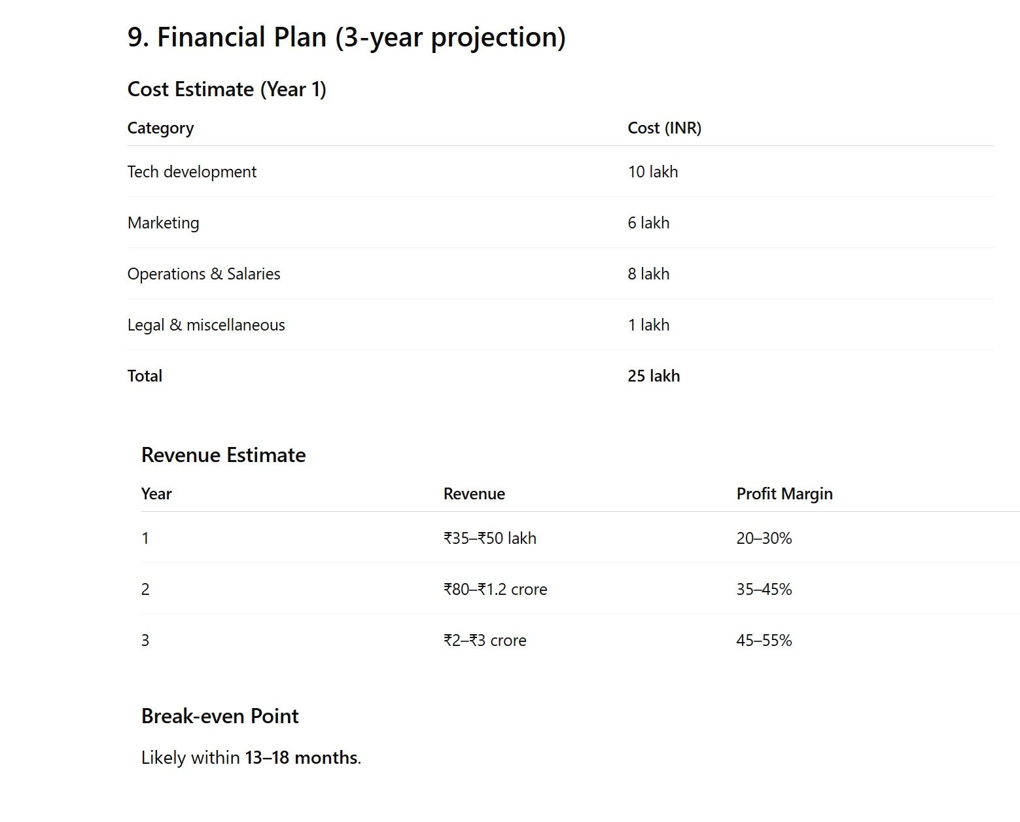The image size is (1020, 822).
Task: Click the bold Total row label
Action: (x=145, y=376)
